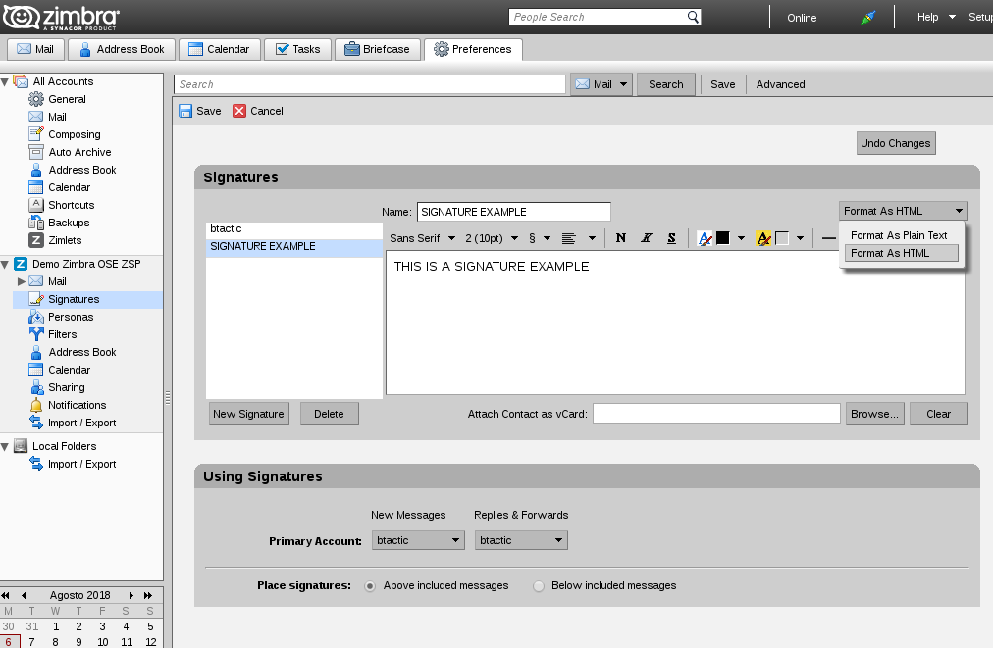Click the black font color swatch
Screen dimensions: 993x648
[722, 238]
